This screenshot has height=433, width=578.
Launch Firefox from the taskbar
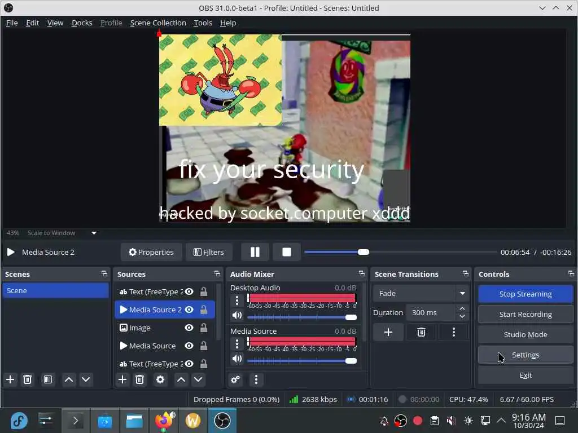tap(164, 421)
